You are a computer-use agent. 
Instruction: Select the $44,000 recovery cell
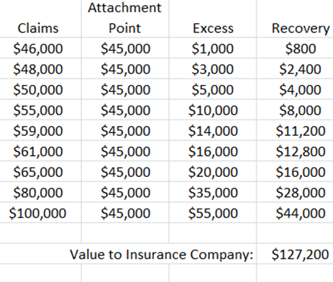(301, 213)
